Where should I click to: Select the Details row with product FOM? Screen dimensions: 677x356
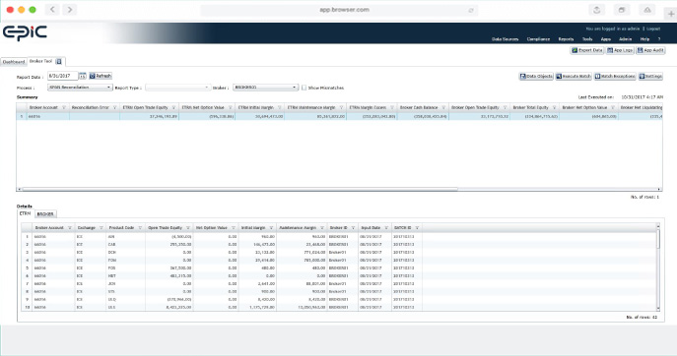[x=339, y=261]
